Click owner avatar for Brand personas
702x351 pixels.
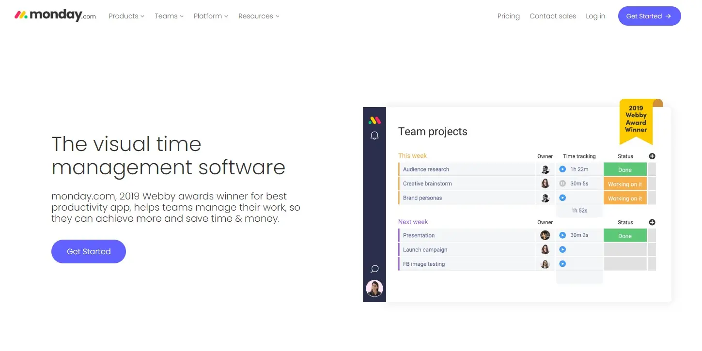(x=545, y=198)
